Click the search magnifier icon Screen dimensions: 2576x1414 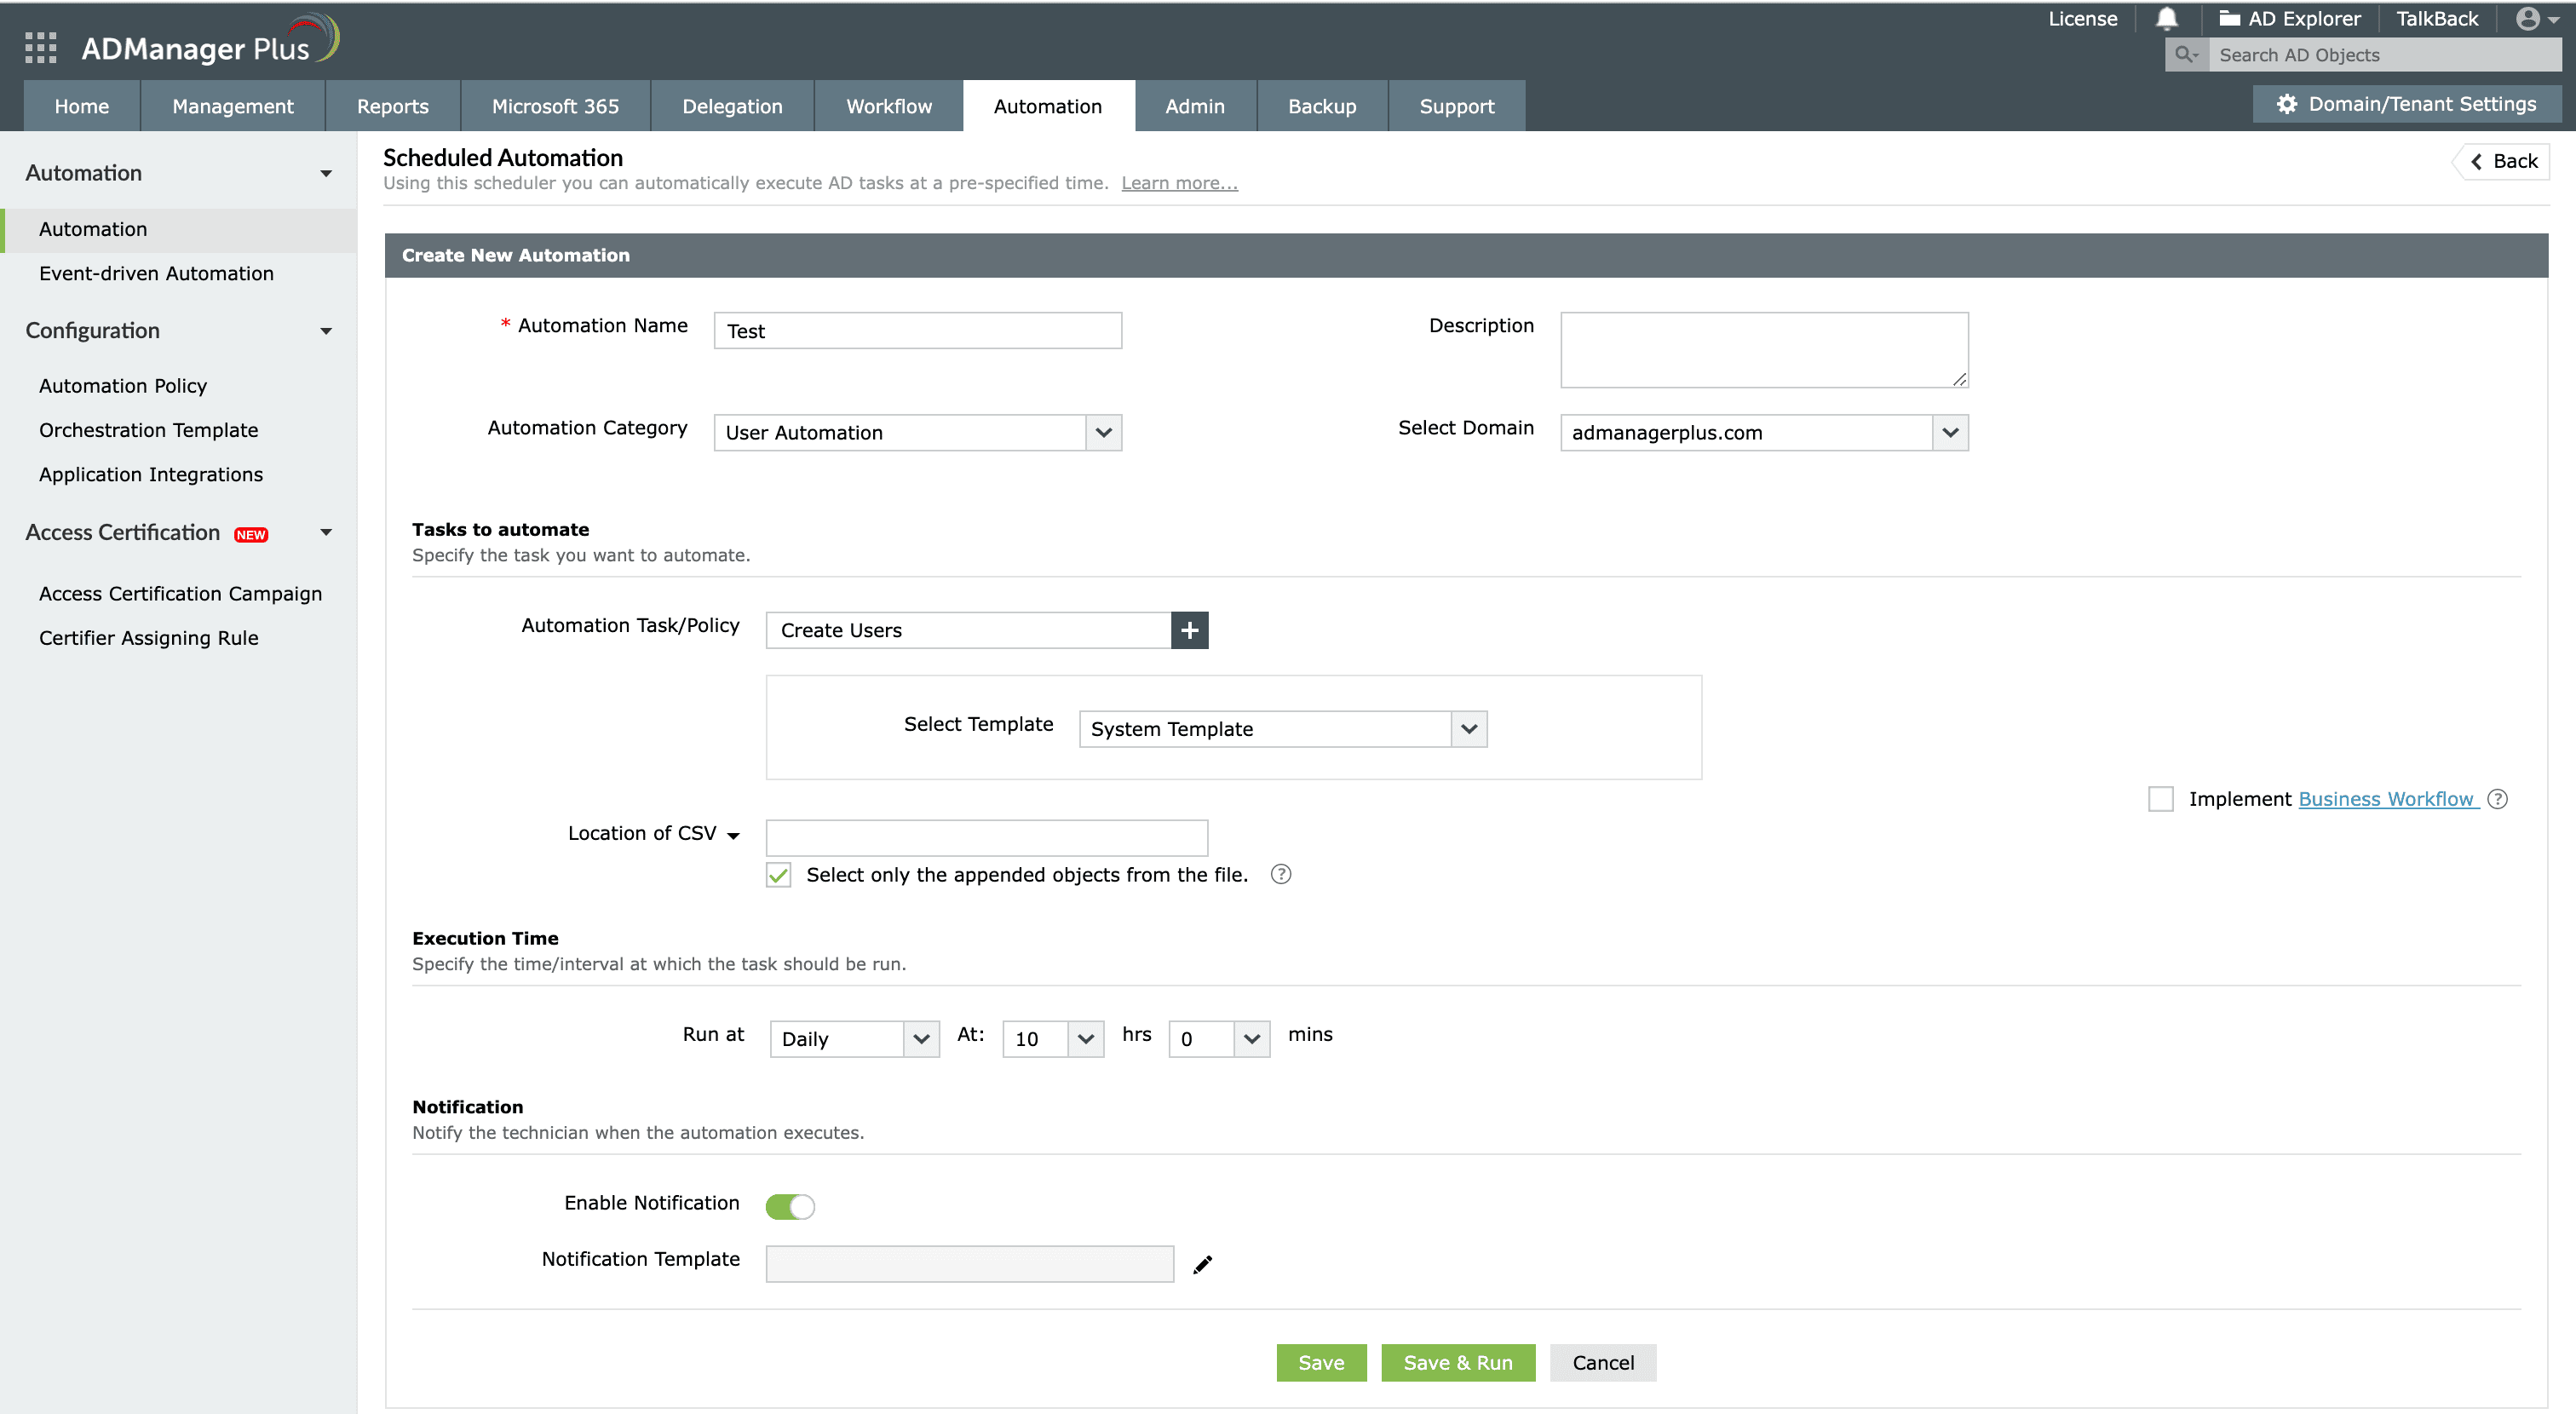(2186, 55)
